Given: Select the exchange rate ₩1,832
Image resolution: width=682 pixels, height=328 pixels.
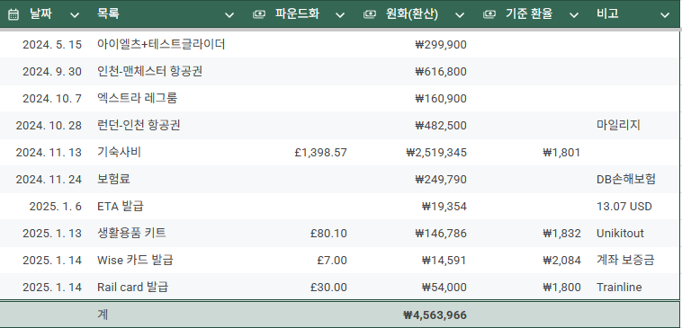Looking at the screenshot, I should [561, 234].
